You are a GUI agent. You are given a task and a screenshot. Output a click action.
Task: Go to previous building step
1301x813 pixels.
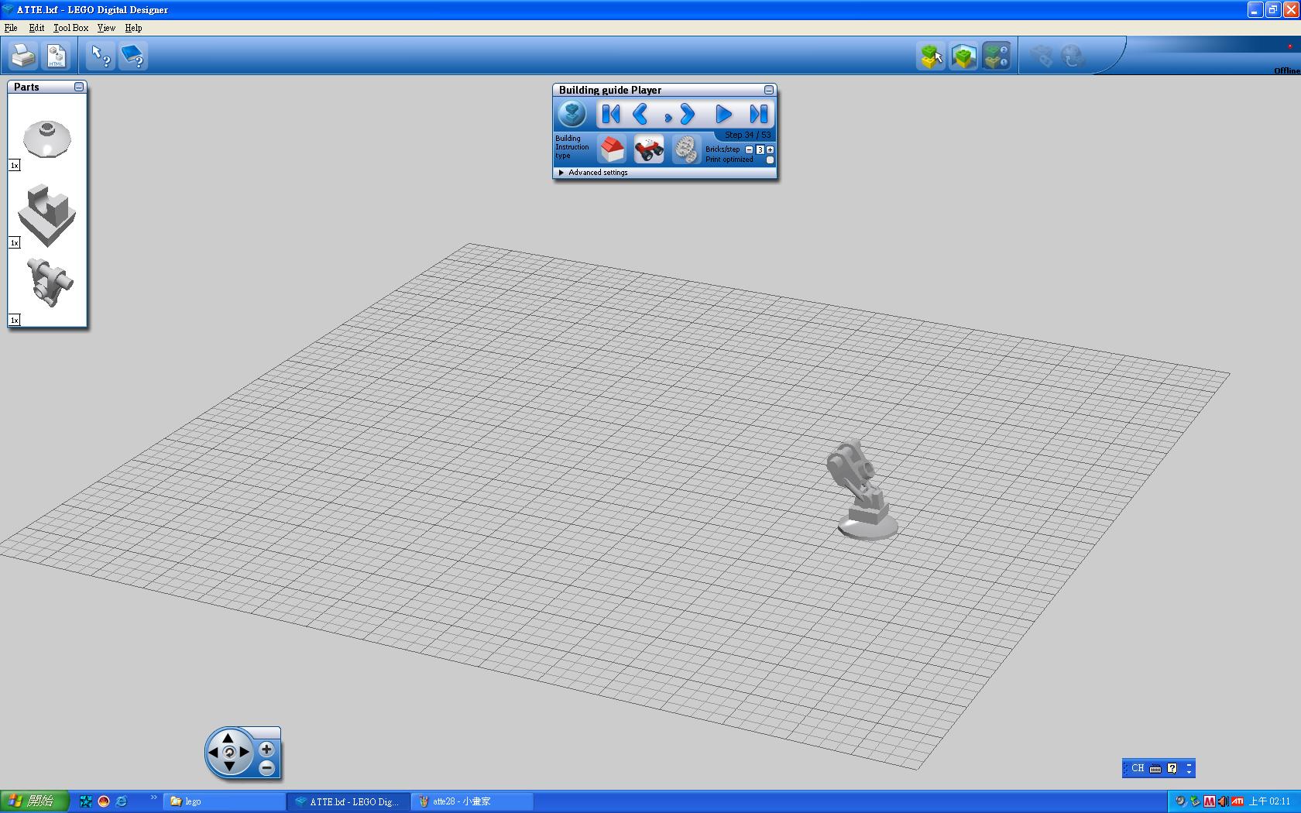(x=640, y=115)
